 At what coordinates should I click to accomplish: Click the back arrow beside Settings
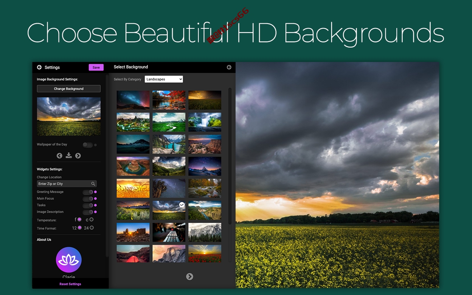pos(39,67)
